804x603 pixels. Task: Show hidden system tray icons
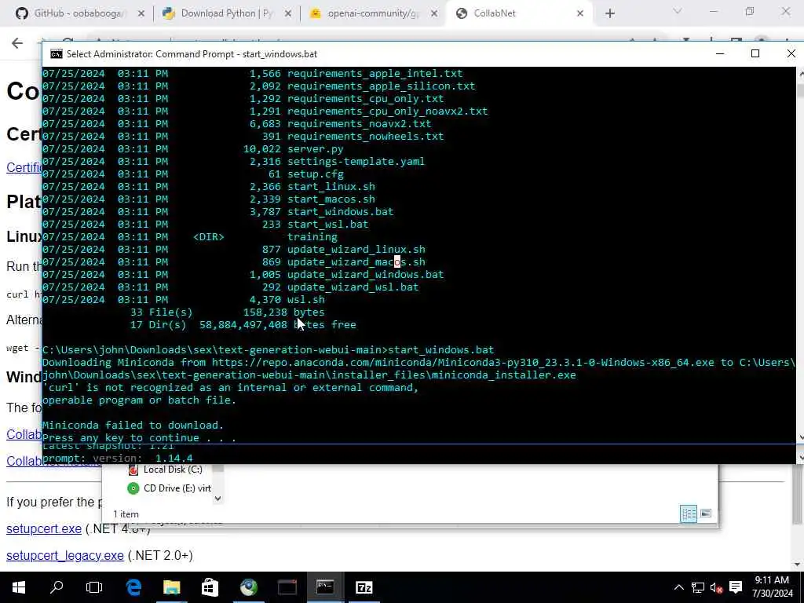tap(678, 587)
